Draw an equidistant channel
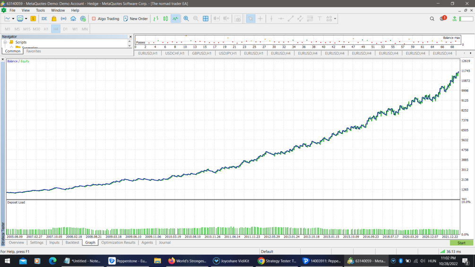Viewport: 475px width, 267px height. 300,19
